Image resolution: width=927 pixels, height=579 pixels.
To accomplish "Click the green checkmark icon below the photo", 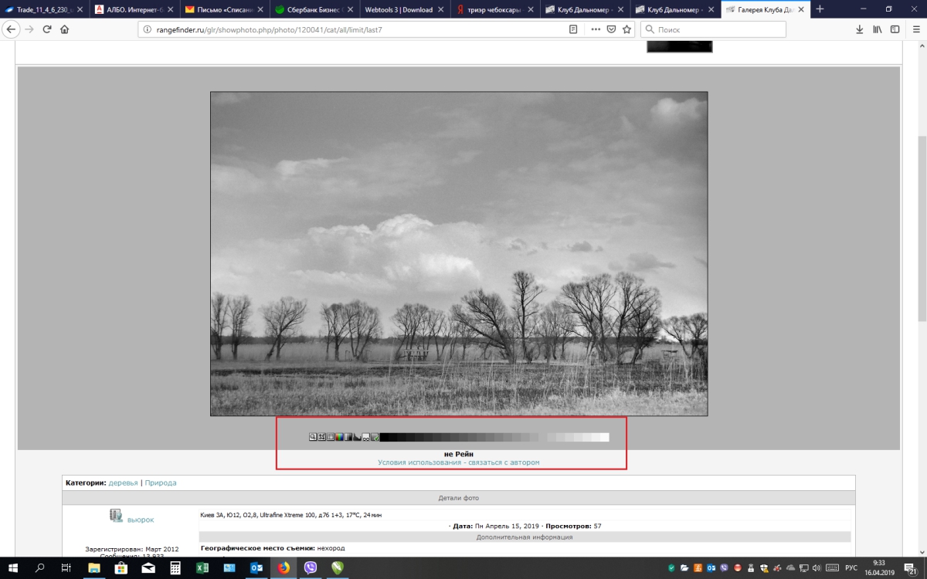I will click(x=375, y=437).
